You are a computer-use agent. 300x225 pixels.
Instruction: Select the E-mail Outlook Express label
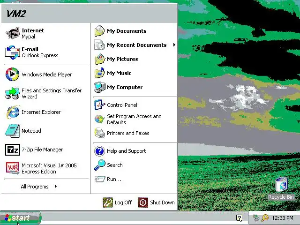tap(40, 52)
